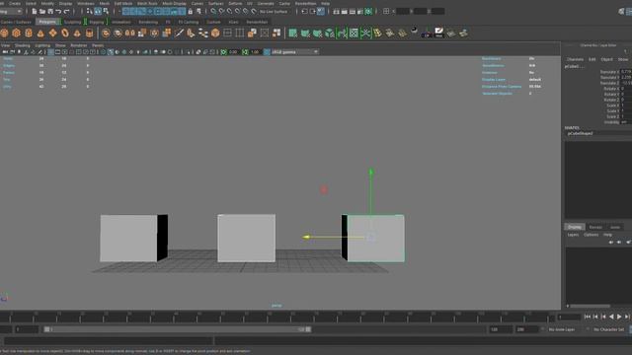Toggle visibility field of pCube
632x355 pixels.
pyautogui.click(x=626, y=122)
